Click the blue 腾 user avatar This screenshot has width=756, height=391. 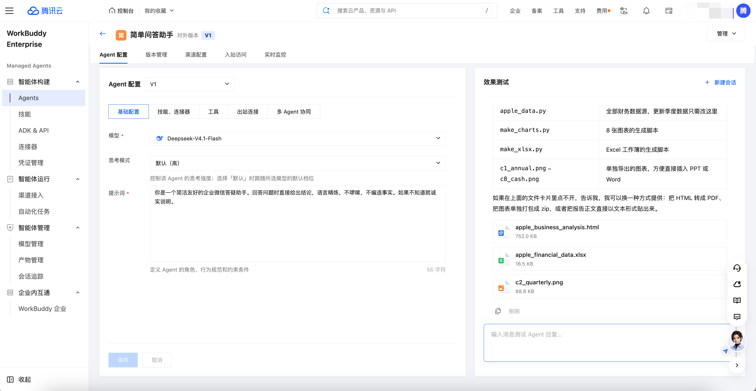743,11
